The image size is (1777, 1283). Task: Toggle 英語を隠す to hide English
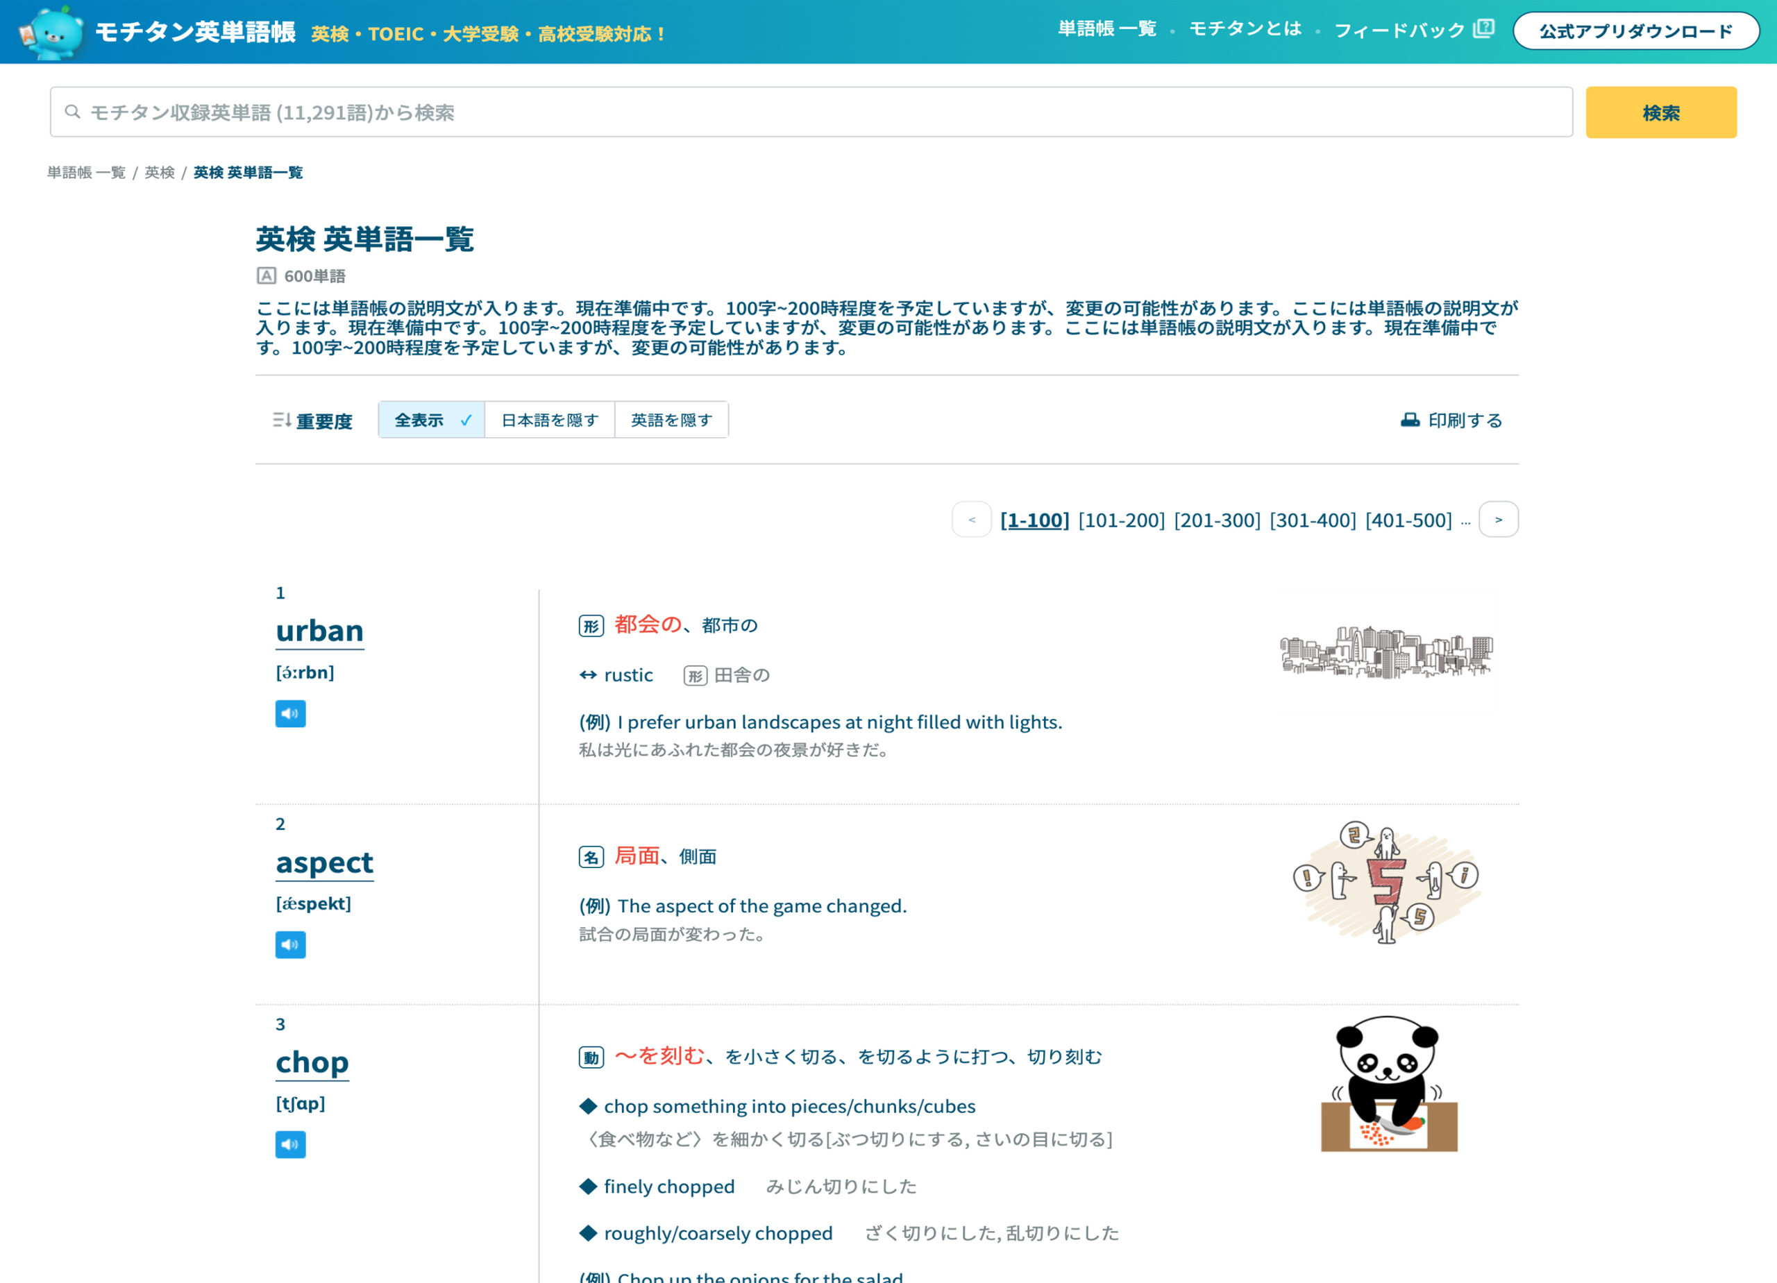click(671, 420)
